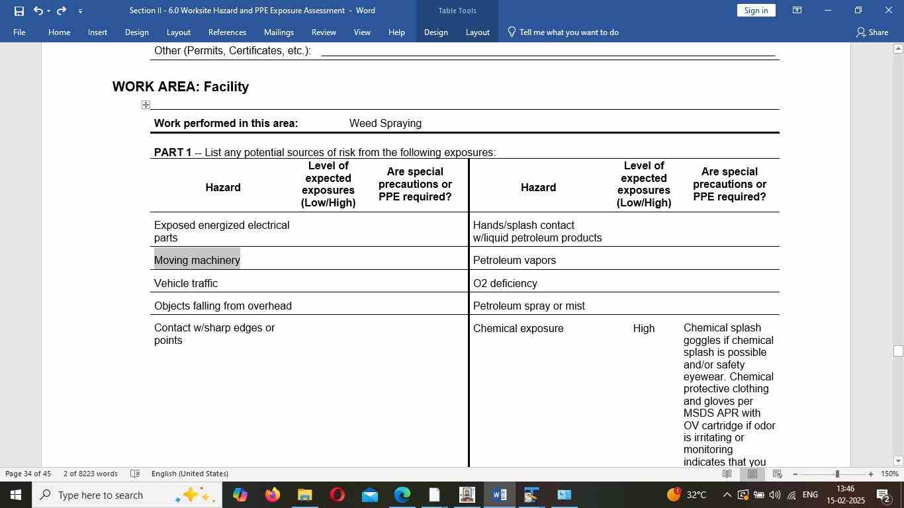Click the zoom slider handle
Screen dimensions: 904x508
tap(837, 474)
